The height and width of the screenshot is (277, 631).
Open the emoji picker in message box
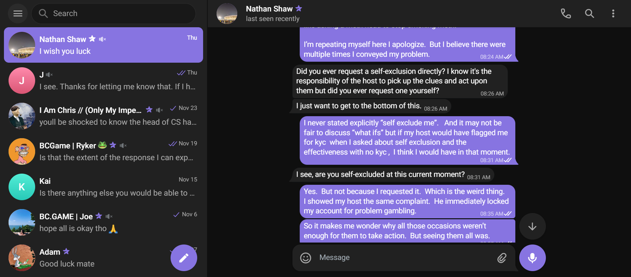(306, 258)
